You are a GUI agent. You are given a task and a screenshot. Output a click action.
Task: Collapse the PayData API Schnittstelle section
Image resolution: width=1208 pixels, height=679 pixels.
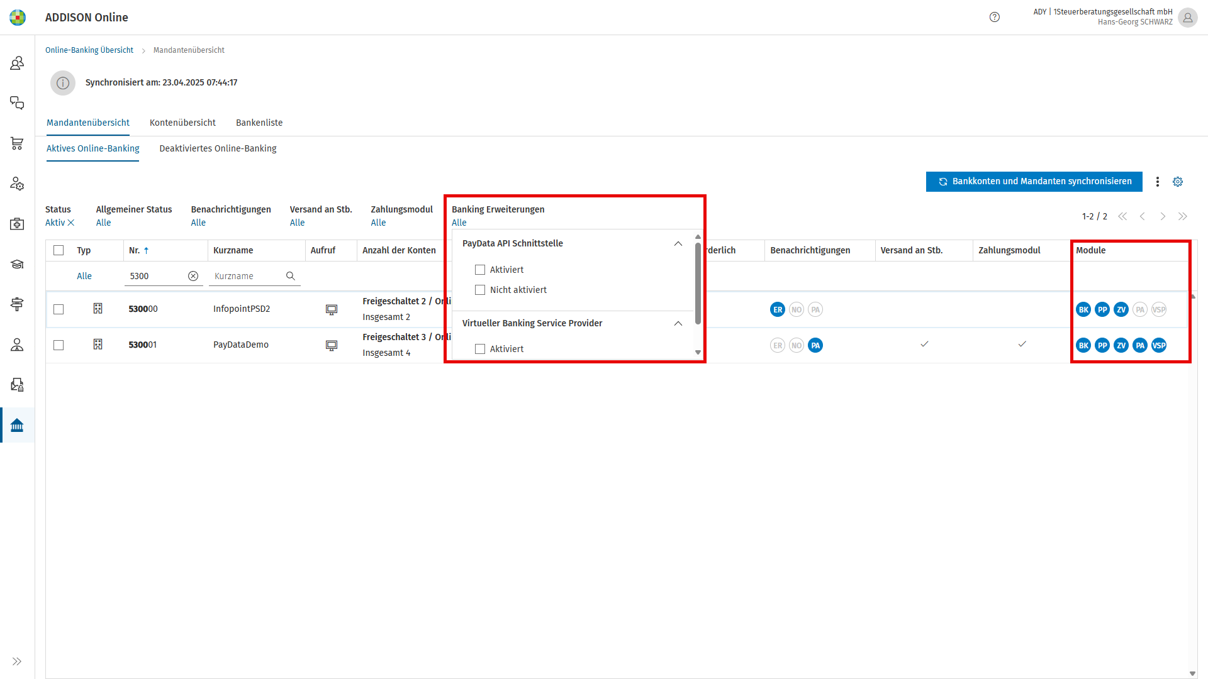tap(678, 244)
